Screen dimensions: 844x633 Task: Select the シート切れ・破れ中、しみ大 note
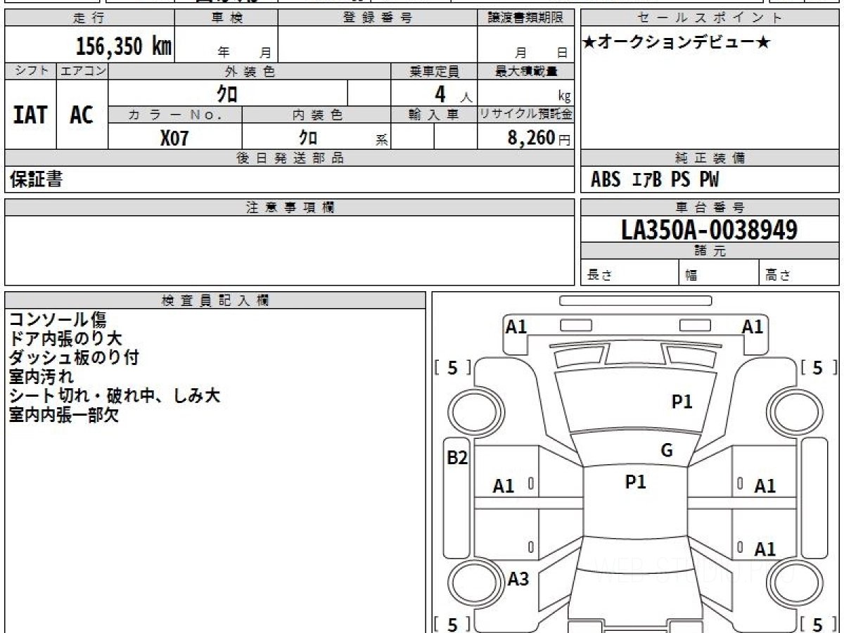[x=115, y=396]
